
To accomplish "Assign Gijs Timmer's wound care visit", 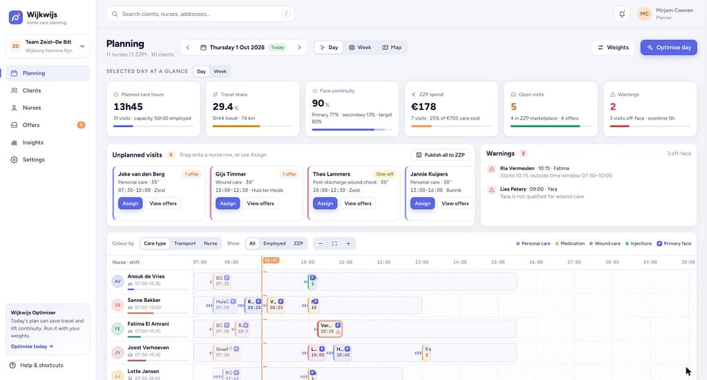I will coord(227,203).
